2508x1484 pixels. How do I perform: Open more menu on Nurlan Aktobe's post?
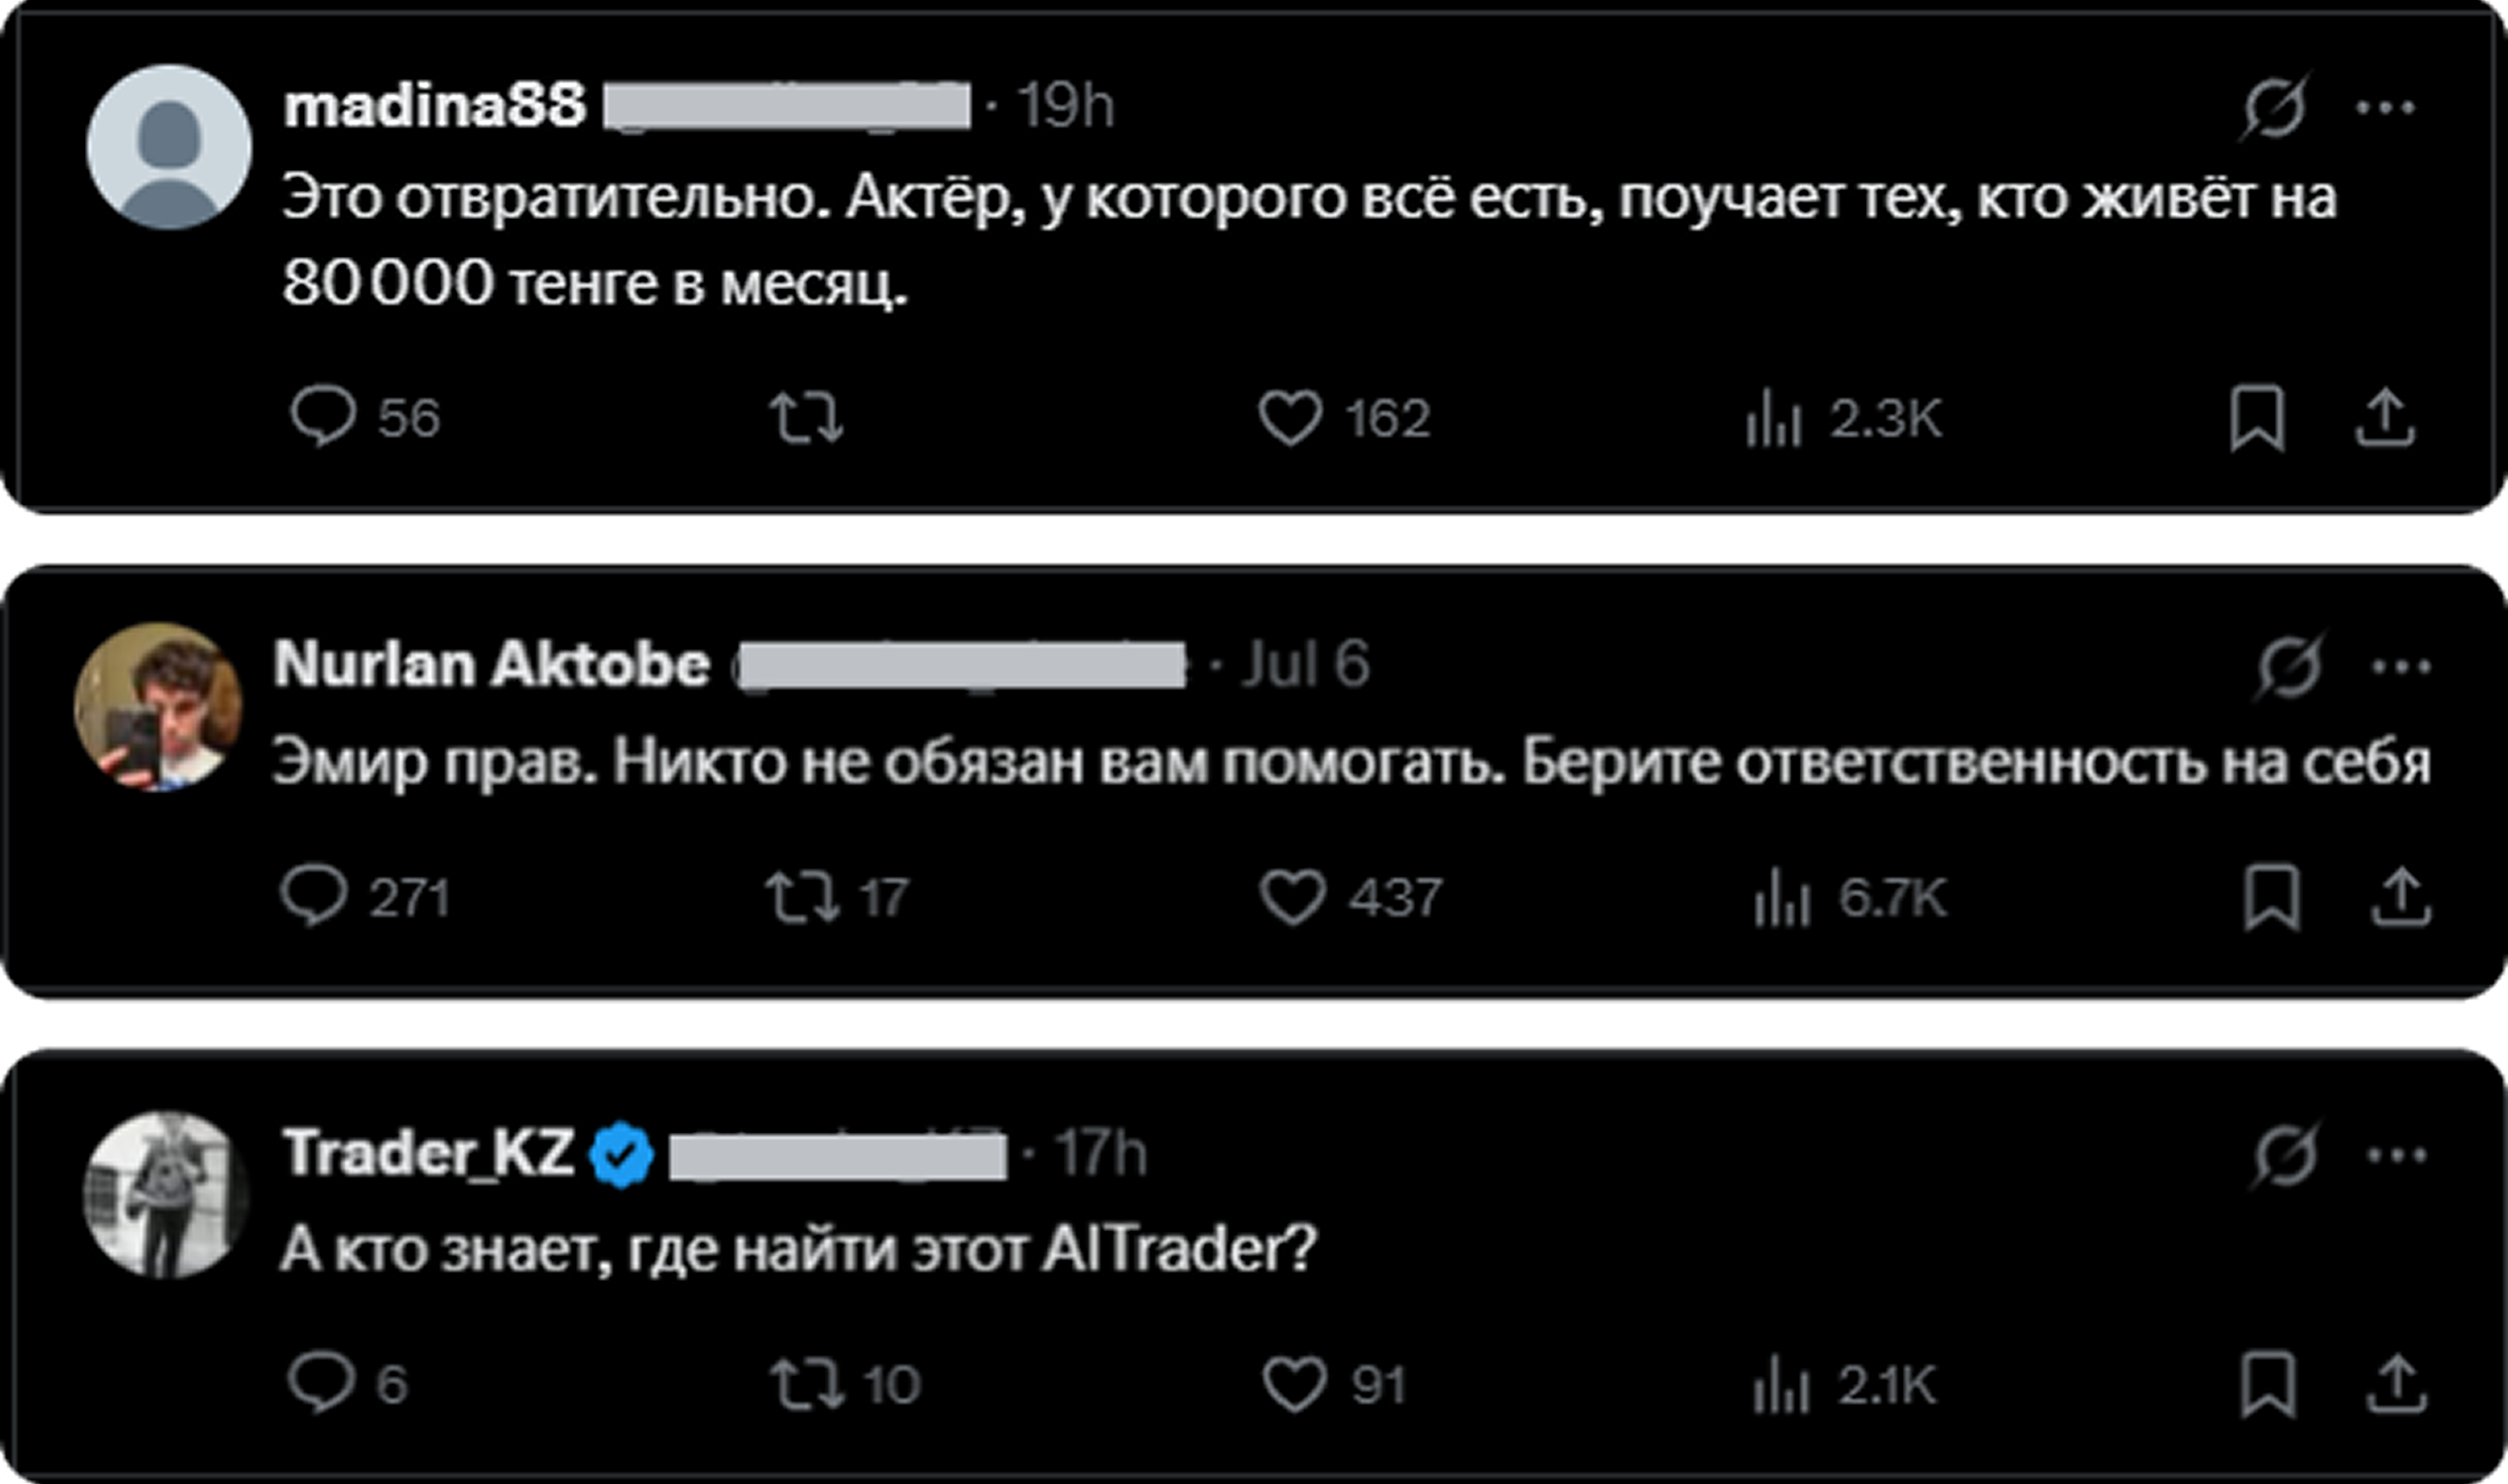pos(2401,667)
